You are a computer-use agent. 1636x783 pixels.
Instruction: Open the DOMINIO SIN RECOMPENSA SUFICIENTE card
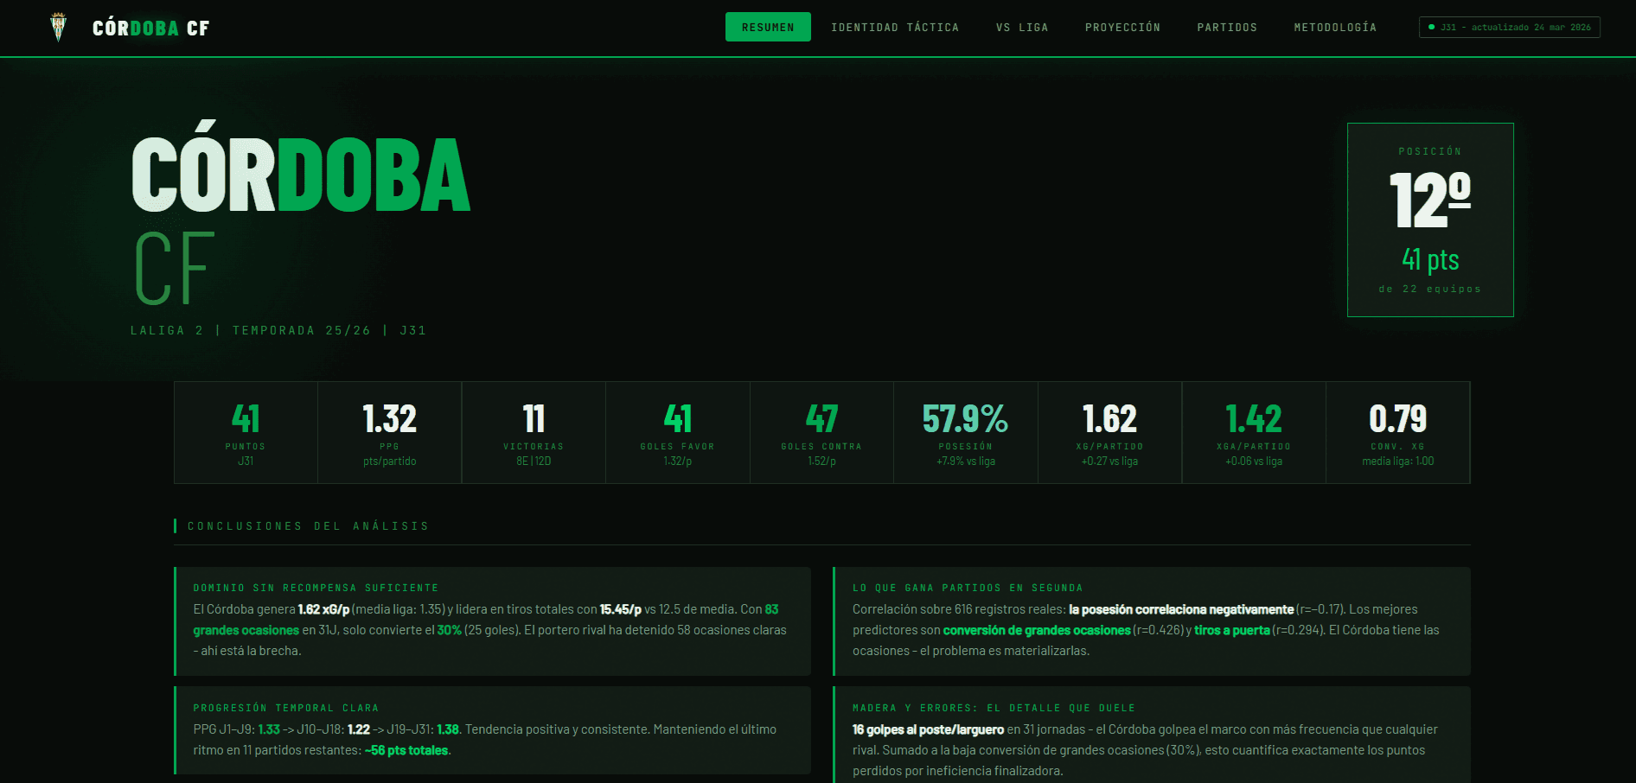coord(490,621)
